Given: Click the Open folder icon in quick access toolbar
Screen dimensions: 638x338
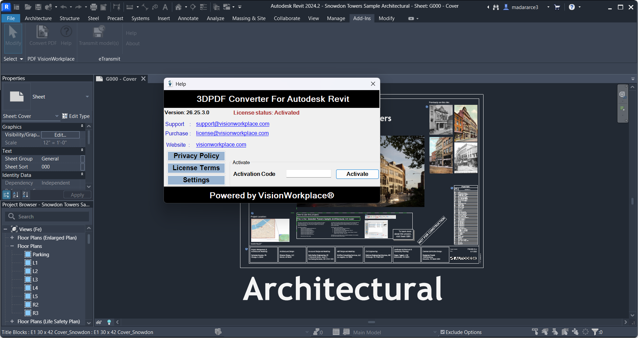Looking at the screenshot, I should 28,7.
